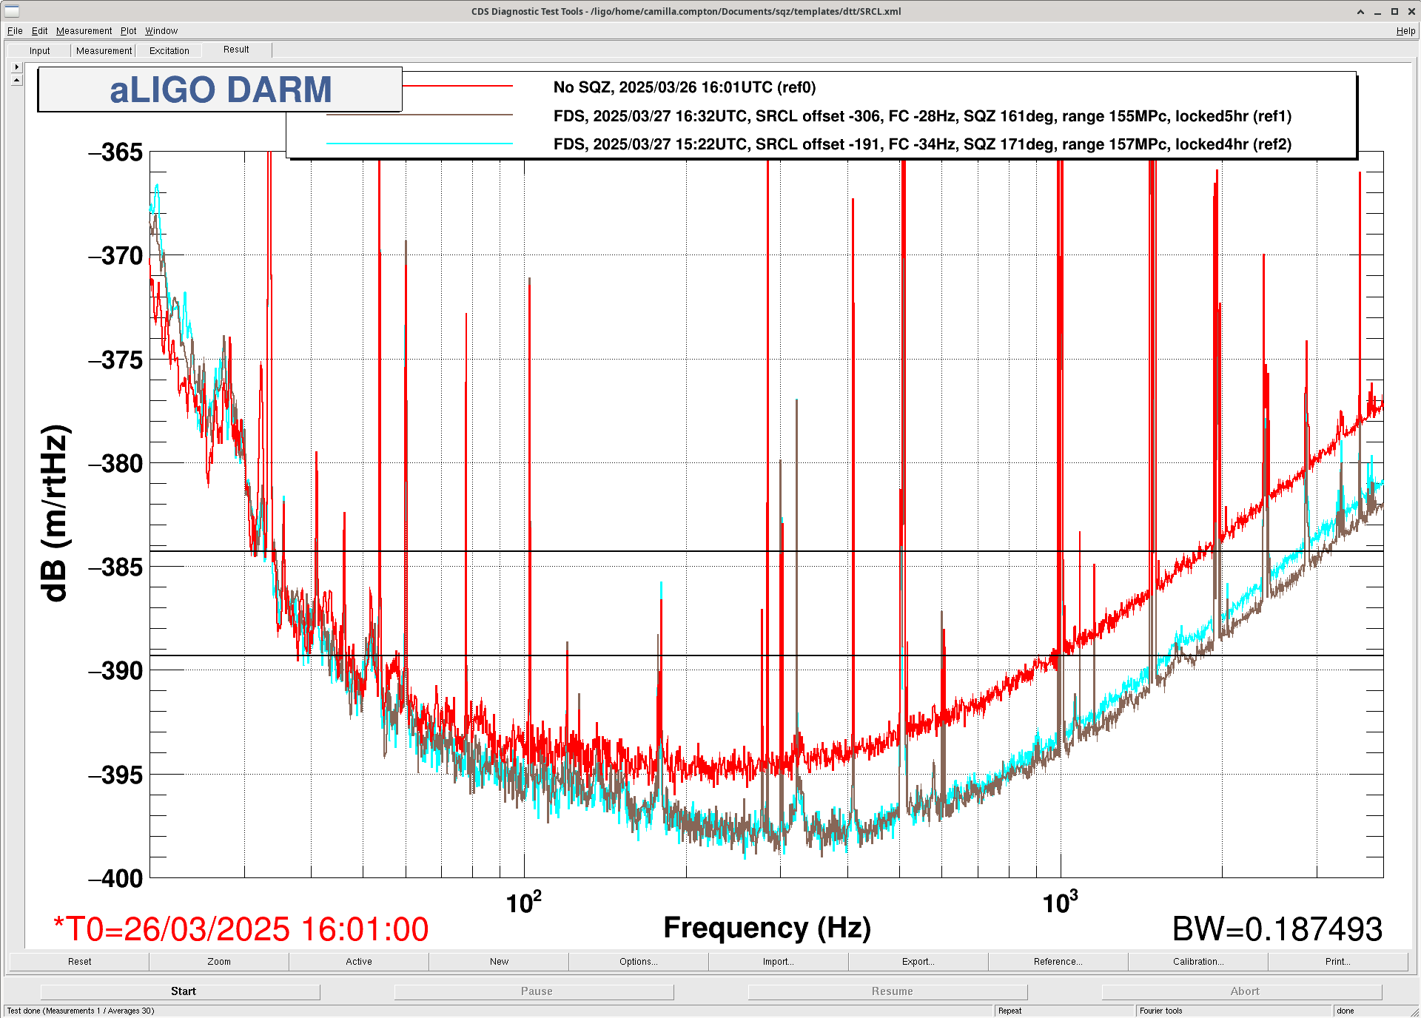Open the Plot menu
Screen dimensions: 1421x1018
[129, 31]
